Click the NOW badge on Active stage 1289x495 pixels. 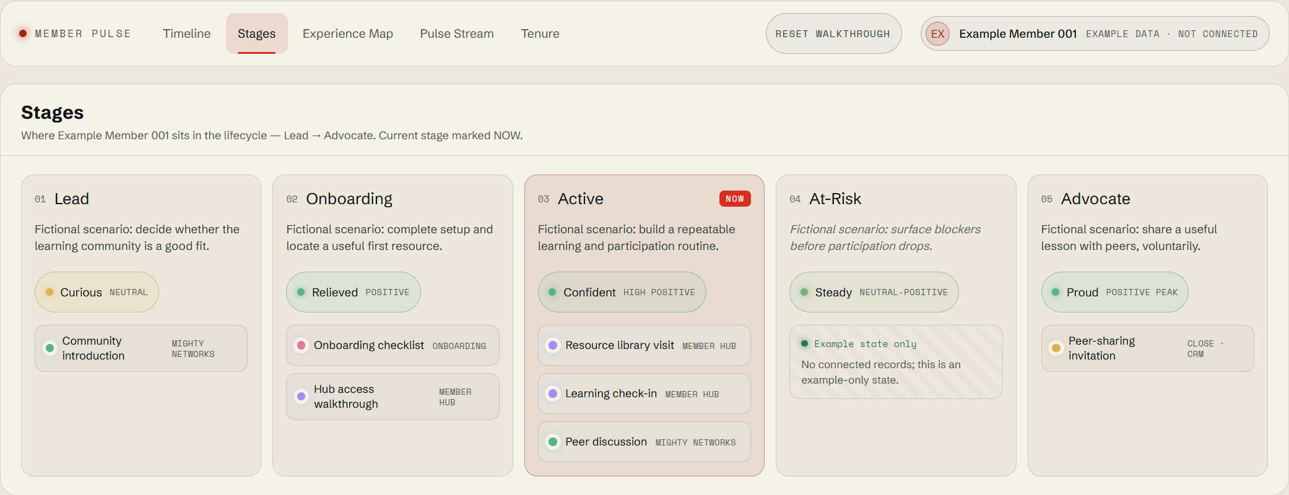(735, 199)
